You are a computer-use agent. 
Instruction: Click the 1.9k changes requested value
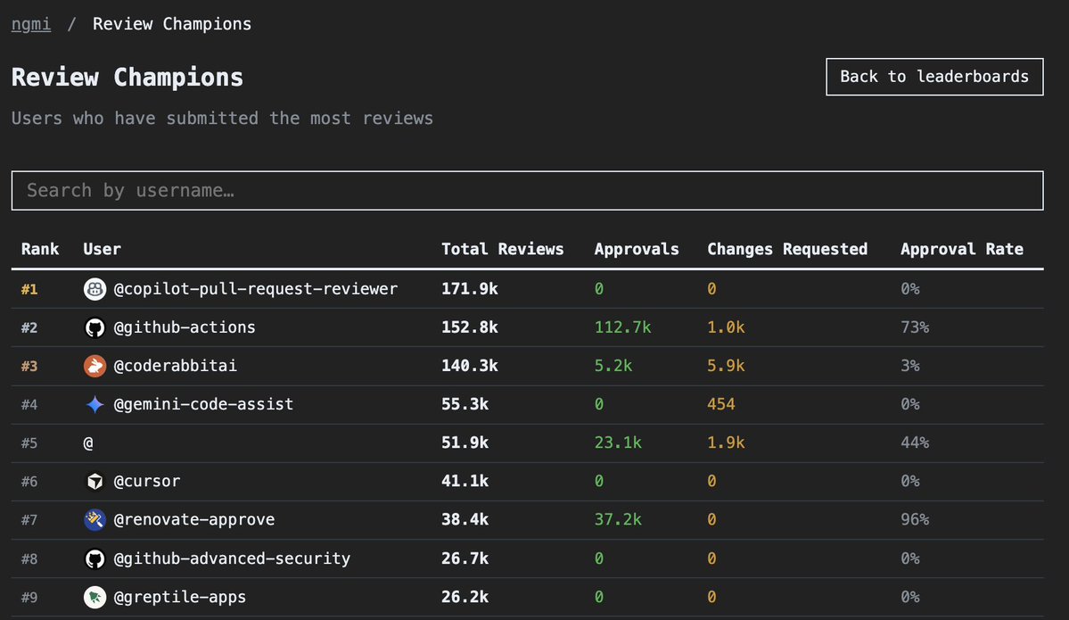pos(726,442)
